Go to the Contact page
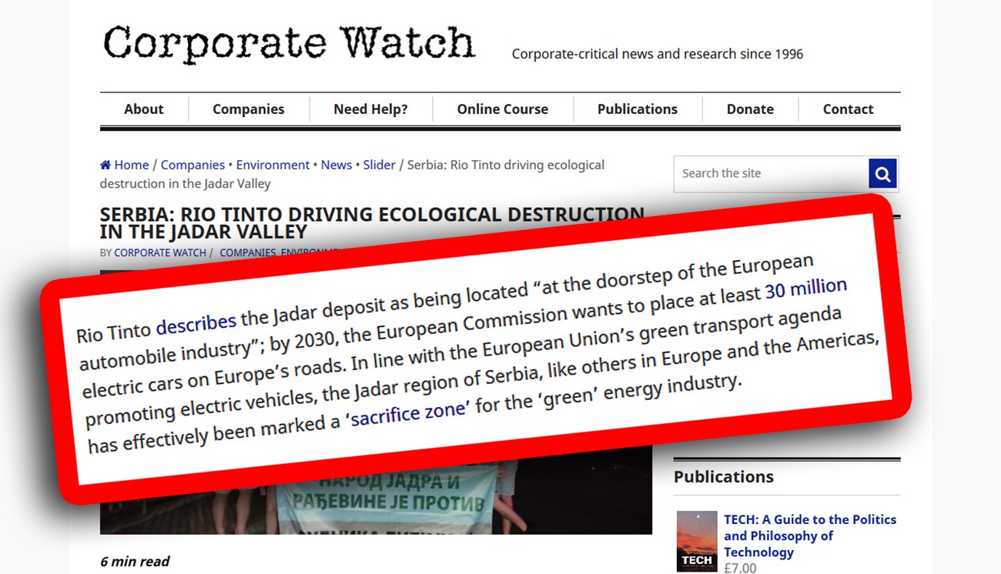Screen dimensions: 1001x574 tap(848, 109)
